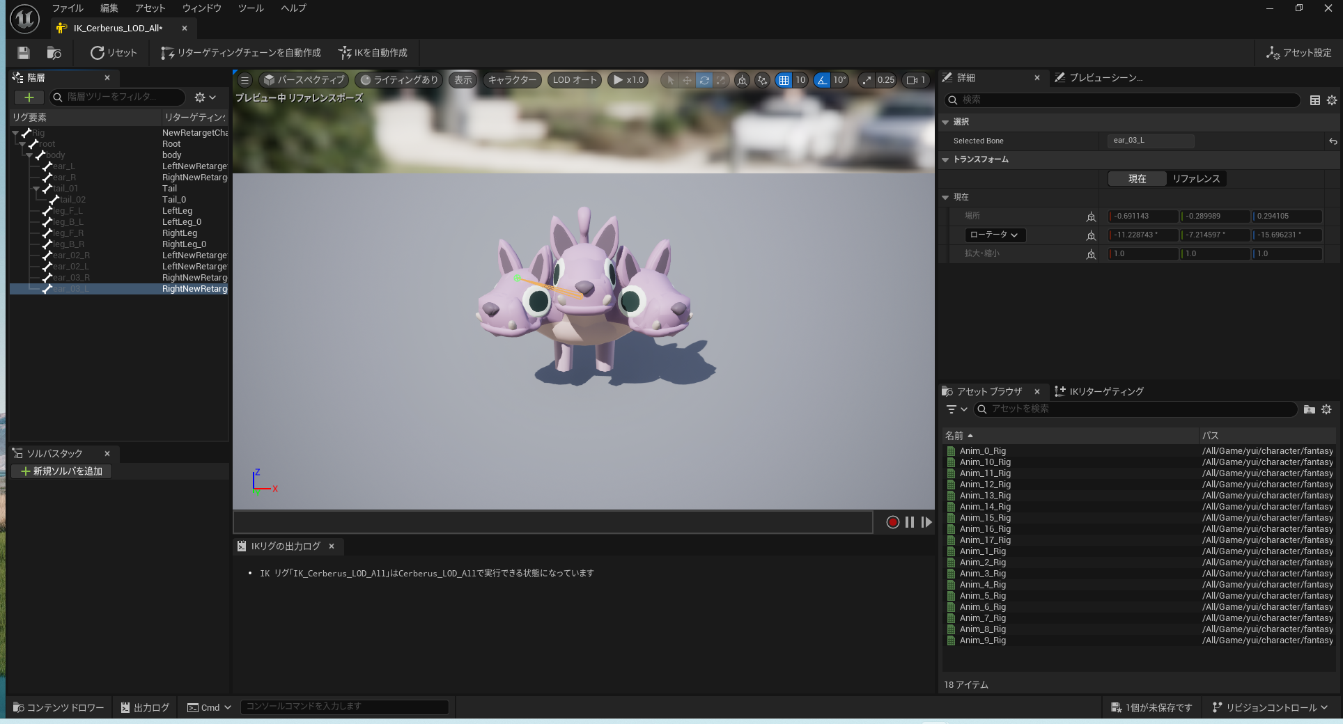Screen dimensions: 1343x724
Task: Open camera speed setting
Action: coord(916,80)
